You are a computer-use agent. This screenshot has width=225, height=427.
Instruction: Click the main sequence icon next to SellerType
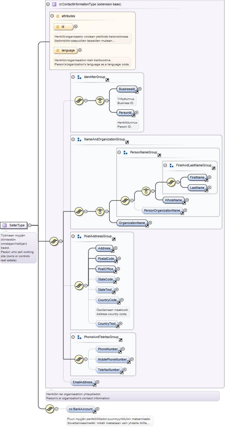[x=54, y=241]
